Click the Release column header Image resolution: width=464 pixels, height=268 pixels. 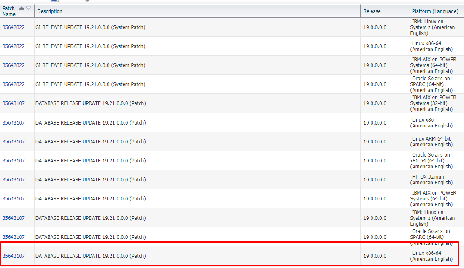coord(372,11)
